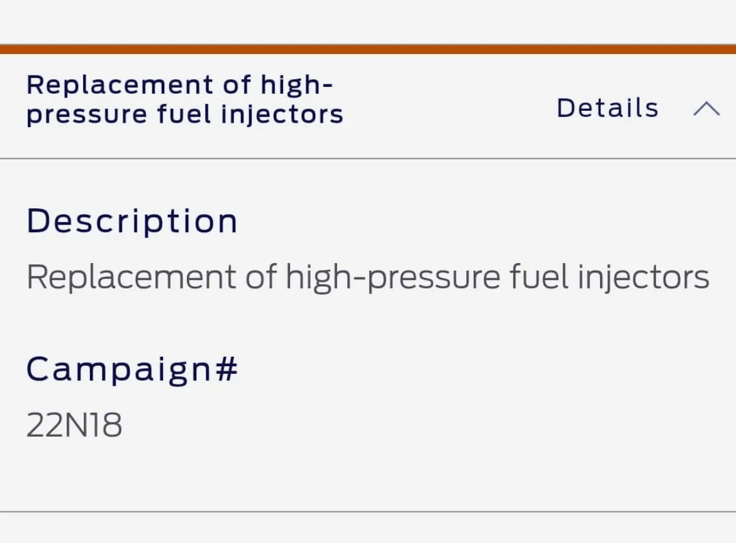Collapse the recall details chevron
This screenshot has width=736, height=543.
pos(706,109)
